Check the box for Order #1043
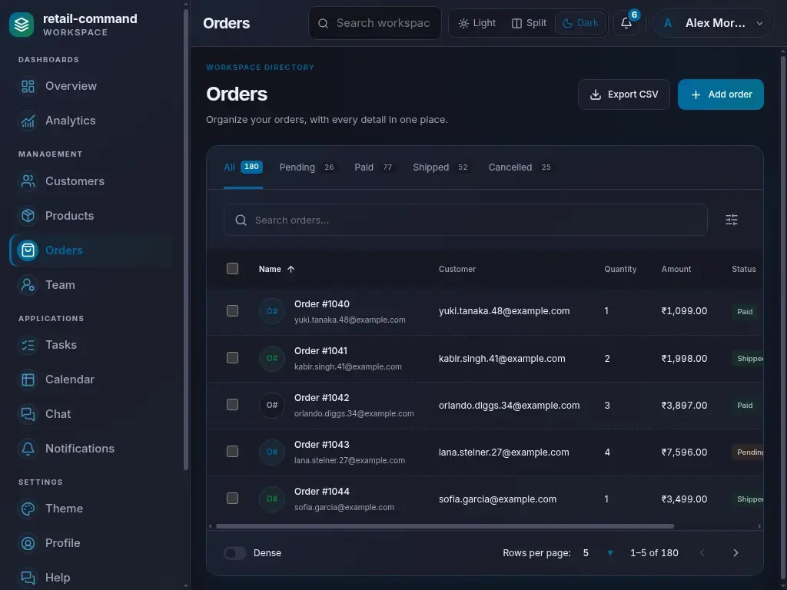Image resolution: width=787 pixels, height=590 pixels. tap(232, 452)
